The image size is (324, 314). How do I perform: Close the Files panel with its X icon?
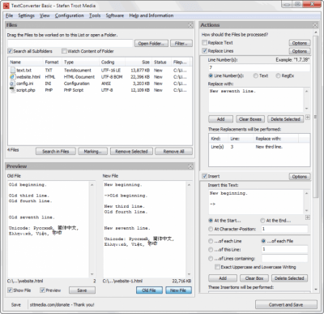pyautogui.click(x=190, y=25)
